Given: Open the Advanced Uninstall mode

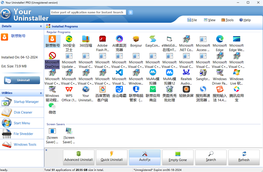Looking at the screenshot, I should click(79, 157).
